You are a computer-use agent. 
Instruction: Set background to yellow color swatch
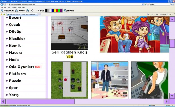55,11
